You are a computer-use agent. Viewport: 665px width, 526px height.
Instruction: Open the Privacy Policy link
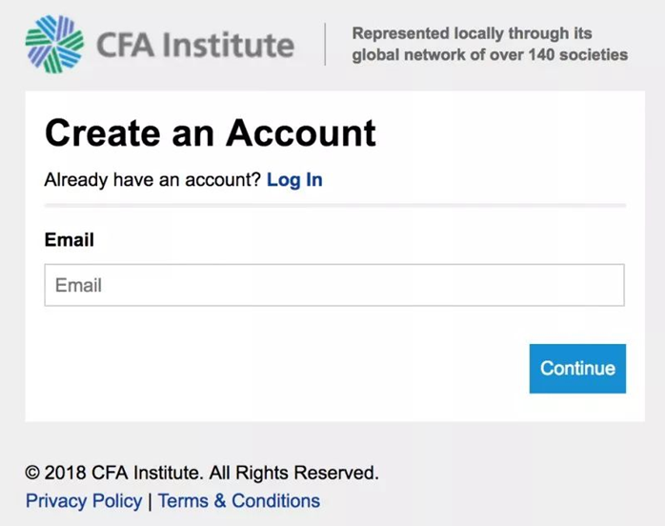pyautogui.click(x=84, y=501)
